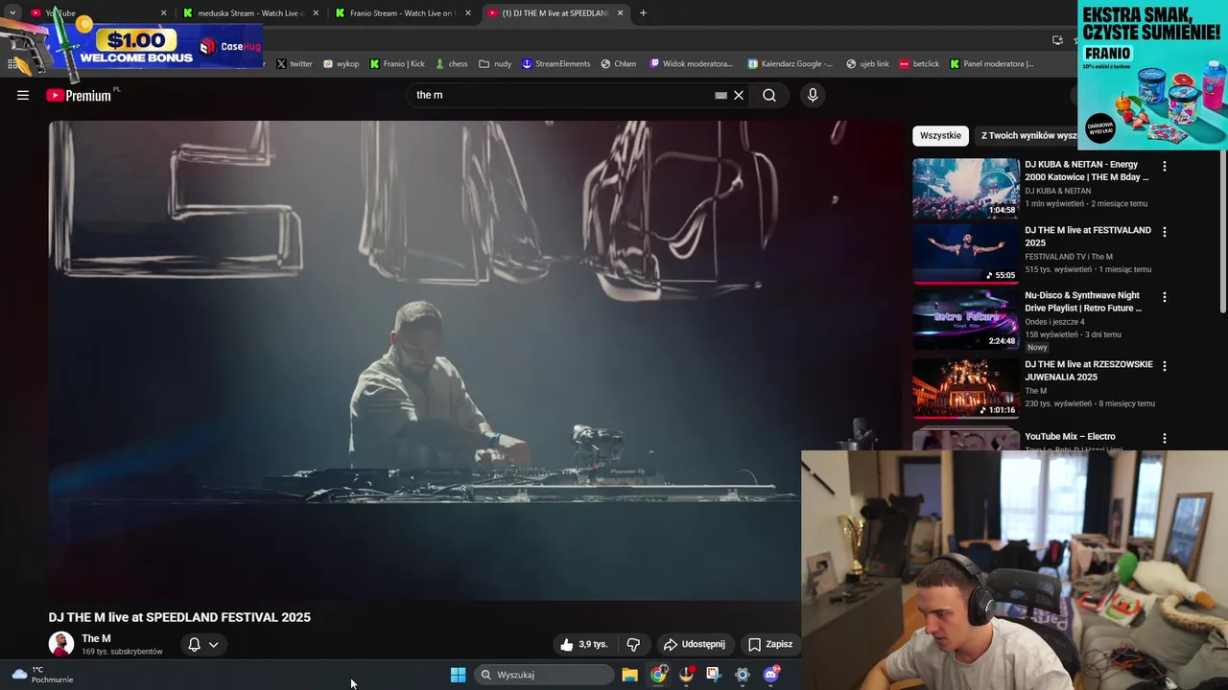The image size is (1228, 690).
Task: Open the Kalendarz Google bookmark
Action: [790, 64]
